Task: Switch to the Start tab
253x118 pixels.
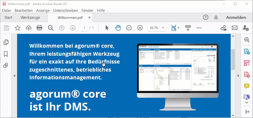Action: click(8, 18)
